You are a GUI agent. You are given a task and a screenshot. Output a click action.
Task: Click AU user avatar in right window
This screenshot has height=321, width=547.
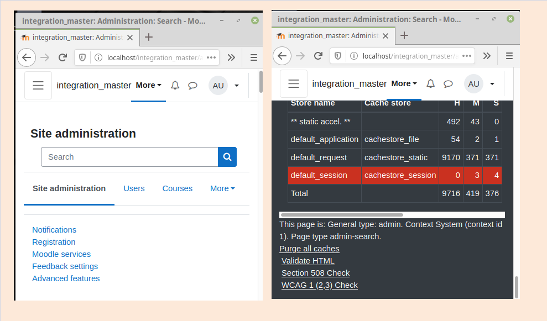coord(473,83)
